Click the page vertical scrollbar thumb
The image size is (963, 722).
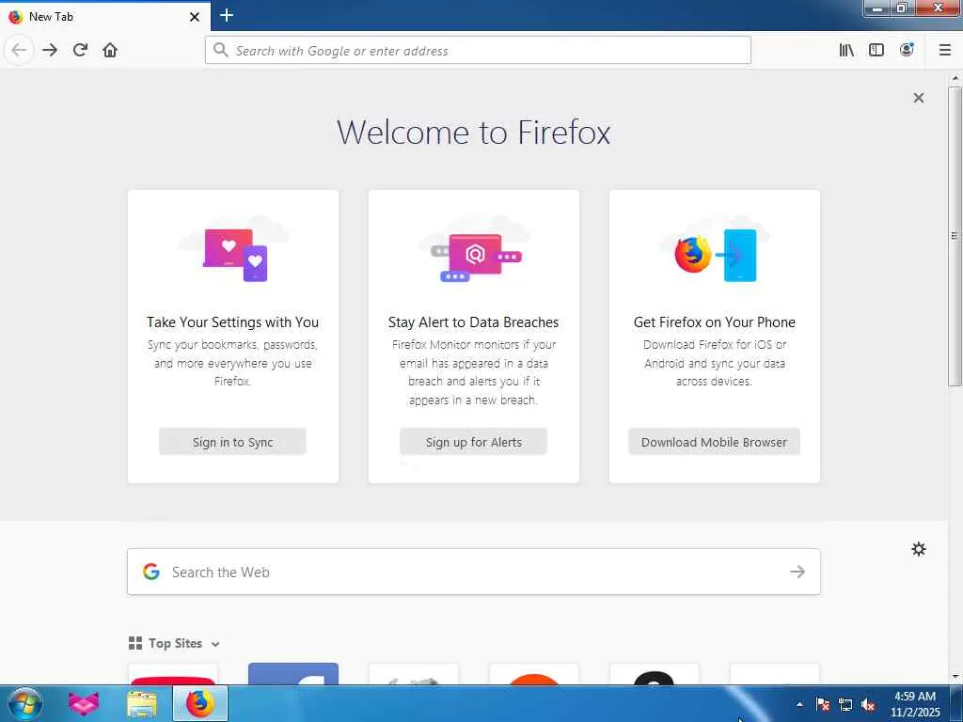pyautogui.click(x=955, y=236)
